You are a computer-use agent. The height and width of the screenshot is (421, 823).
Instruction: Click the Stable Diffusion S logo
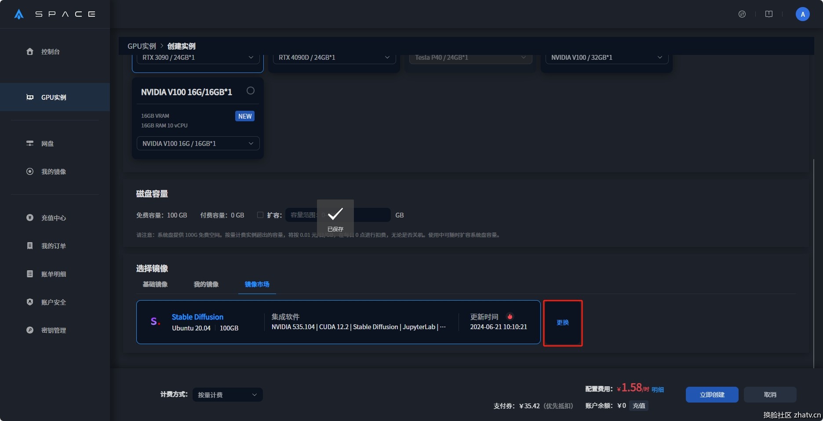[x=155, y=322]
